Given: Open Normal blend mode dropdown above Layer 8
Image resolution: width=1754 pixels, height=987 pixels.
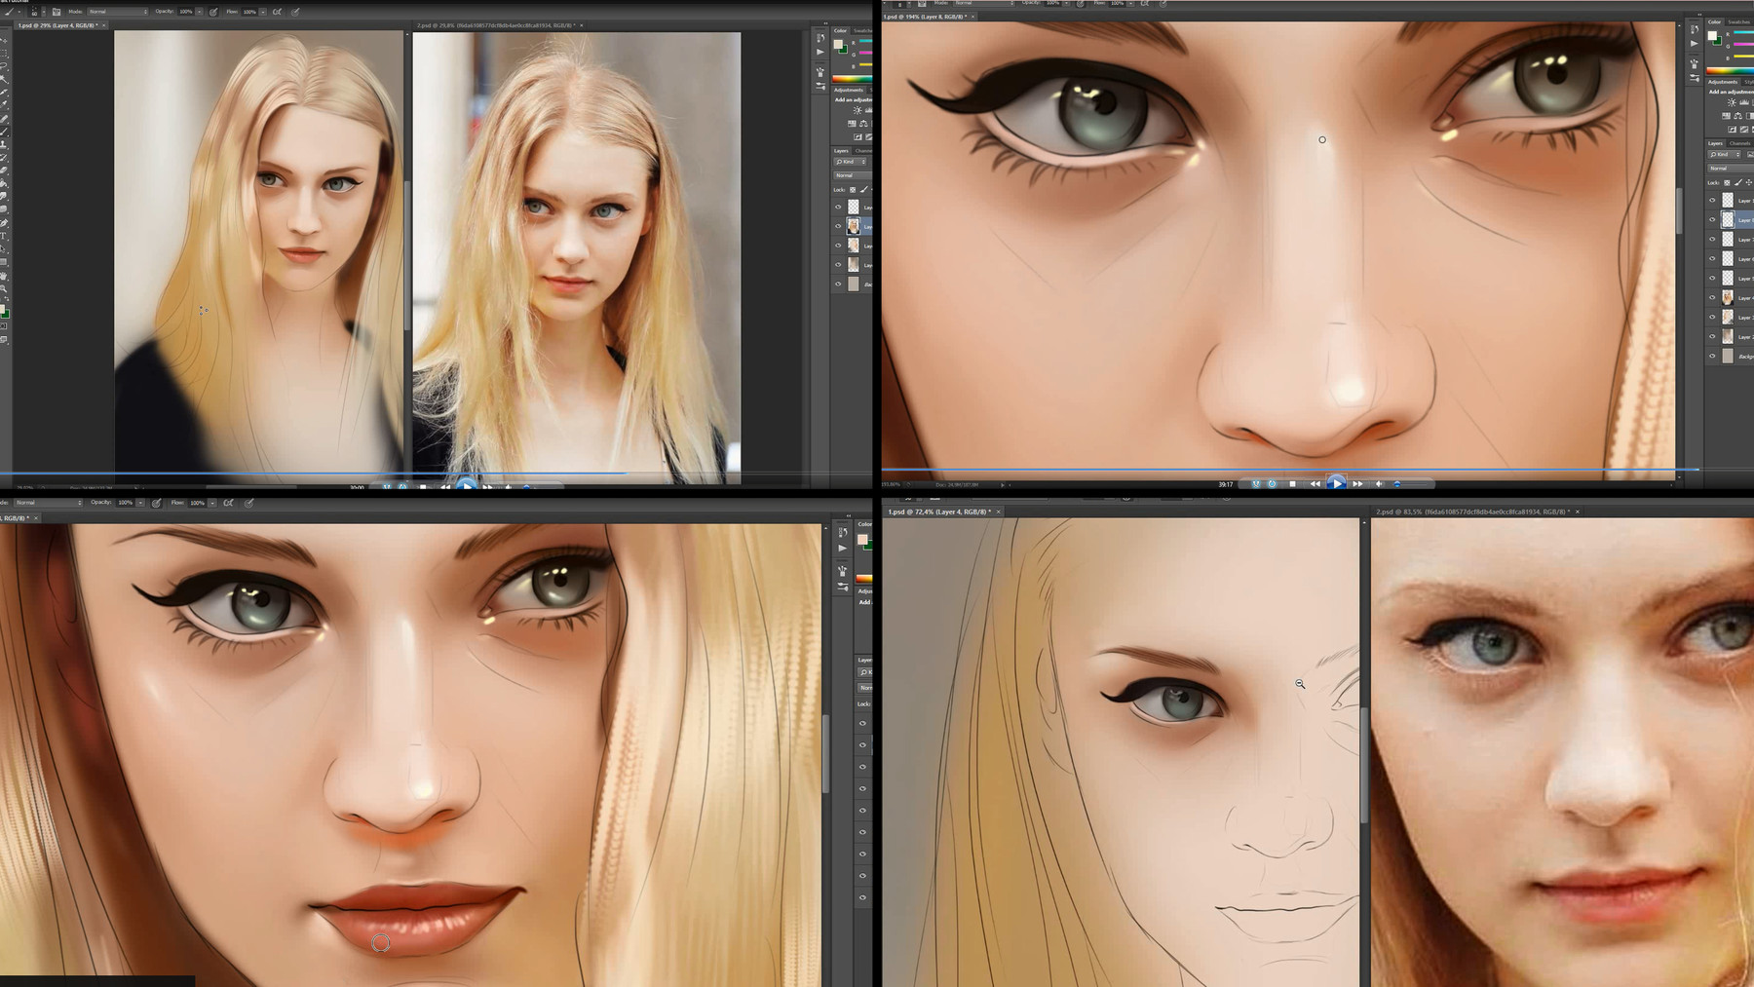Looking at the screenshot, I should pyautogui.click(x=1731, y=168).
